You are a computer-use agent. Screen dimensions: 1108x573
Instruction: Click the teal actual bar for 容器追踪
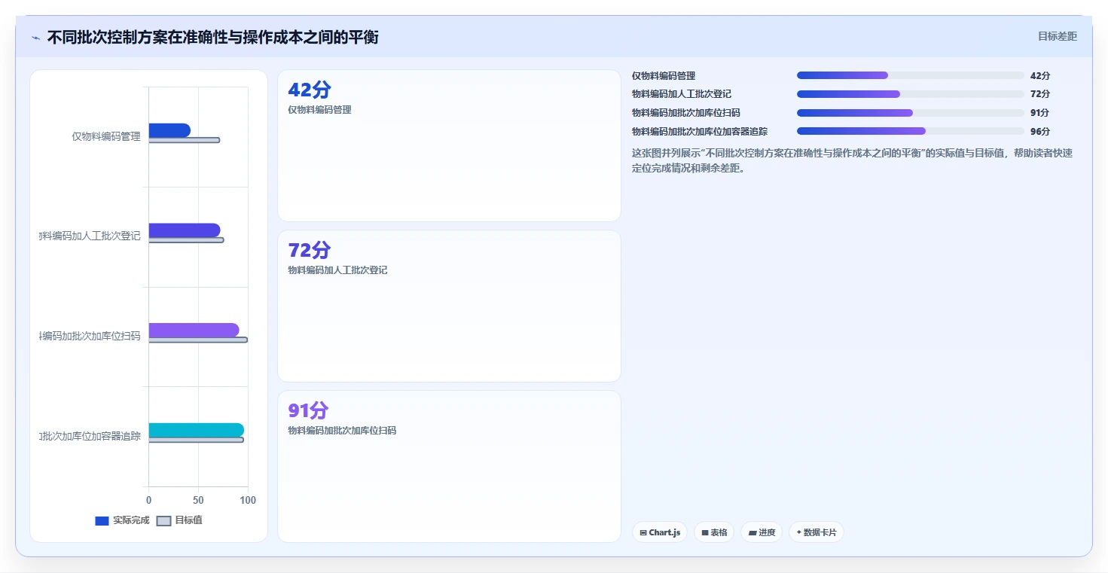click(x=197, y=430)
